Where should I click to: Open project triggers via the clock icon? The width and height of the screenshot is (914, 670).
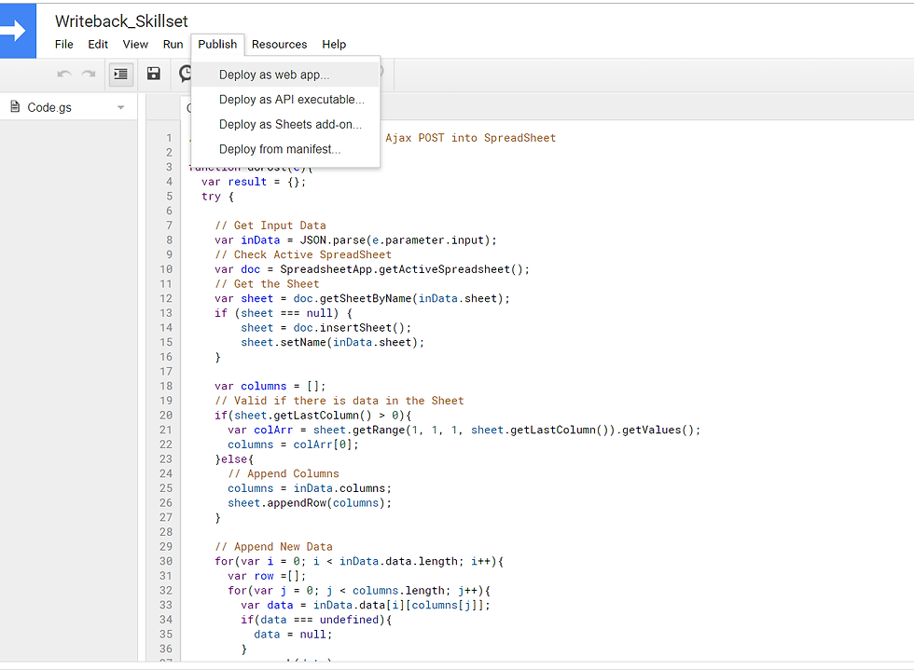pyautogui.click(x=185, y=74)
